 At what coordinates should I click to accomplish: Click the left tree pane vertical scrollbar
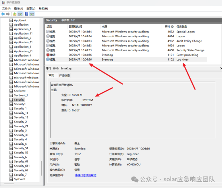click(x=41, y=168)
